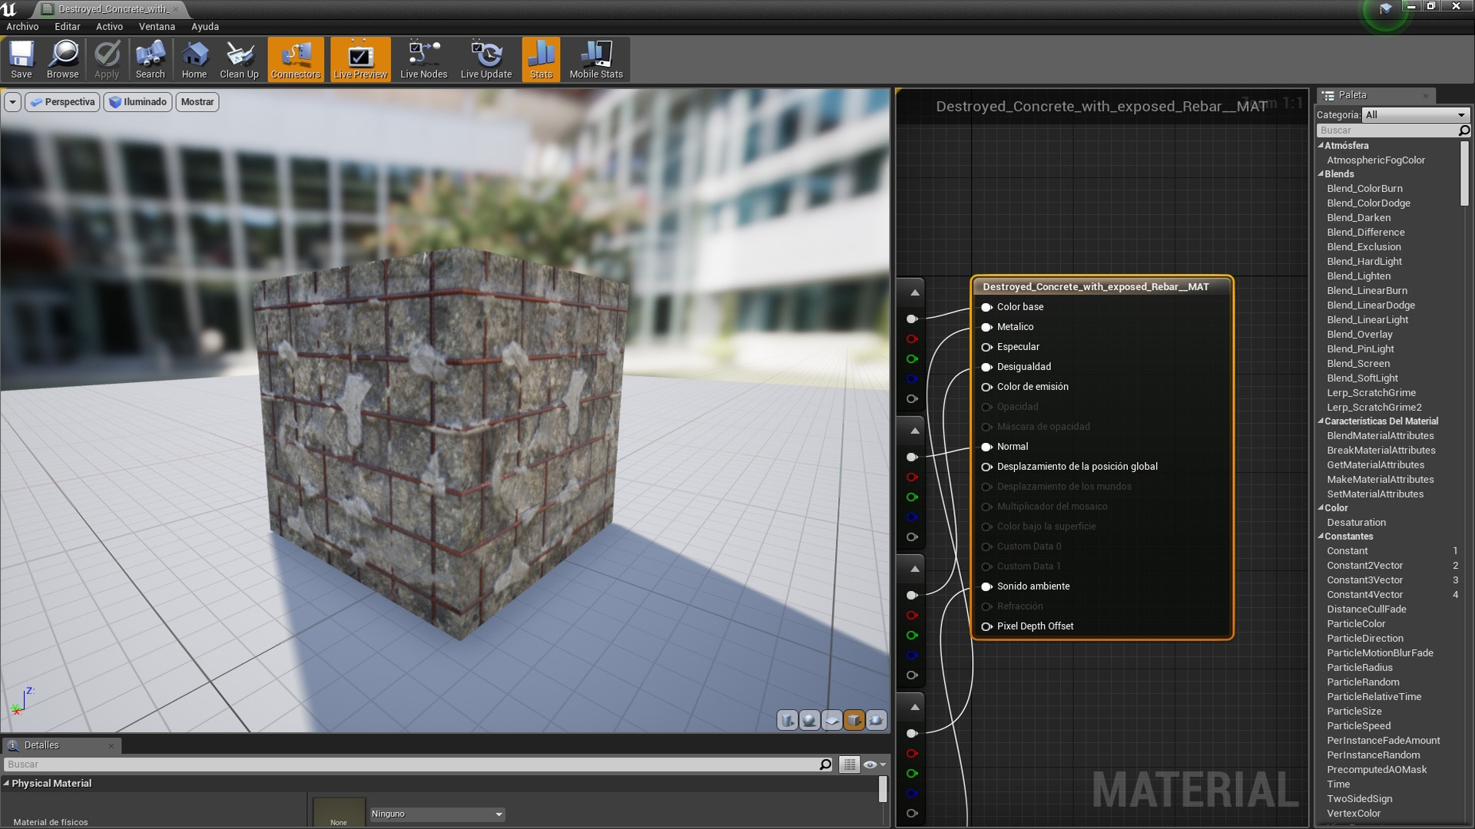1475x829 pixels.
Task: Select the teapot preview mesh icon
Action: click(876, 720)
